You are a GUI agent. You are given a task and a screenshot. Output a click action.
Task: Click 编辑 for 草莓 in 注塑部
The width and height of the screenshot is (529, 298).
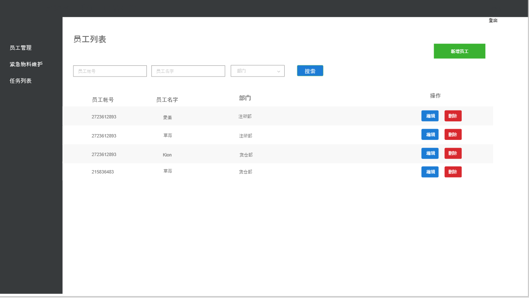pyautogui.click(x=430, y=135)
